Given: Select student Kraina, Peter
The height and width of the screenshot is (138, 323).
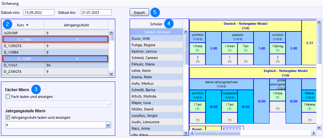Looking at the screenshot, I should [156, 77].
